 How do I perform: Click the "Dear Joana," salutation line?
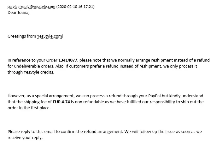[18, 13]
